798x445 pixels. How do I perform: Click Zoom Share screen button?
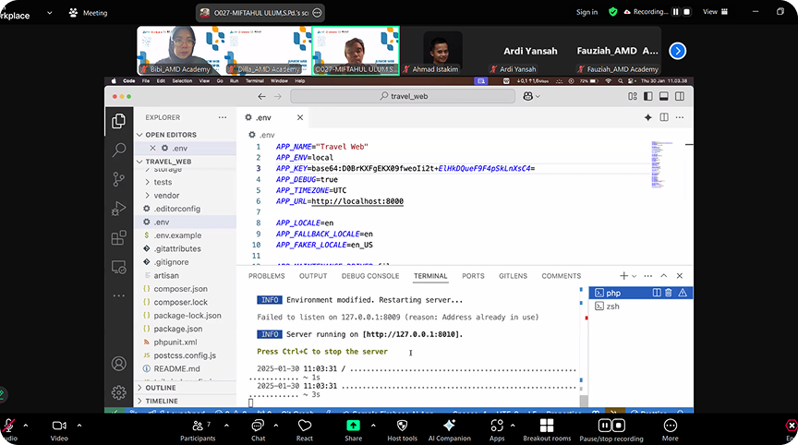click(x=353, y=430)
